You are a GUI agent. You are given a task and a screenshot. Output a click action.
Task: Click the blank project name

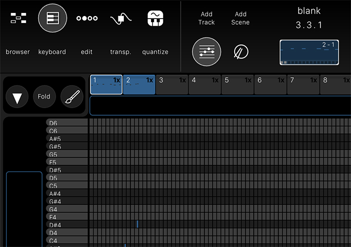coord(309,11)
